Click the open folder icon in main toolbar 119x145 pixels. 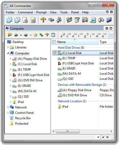pyautogui.click(x=69, y=20)
